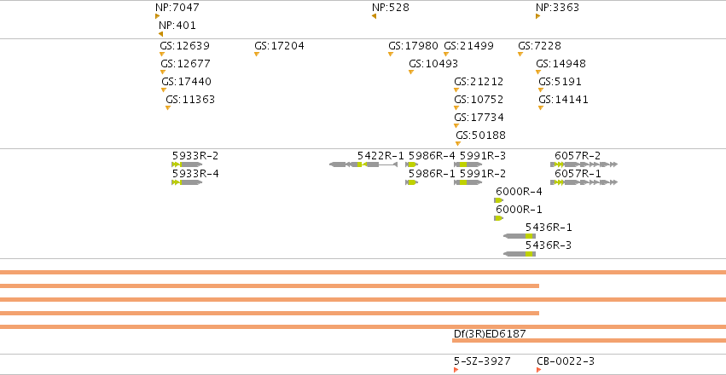Click the 5986R-1 gene model glyph
Screen dimensions: 726x375
click(x=411, y=182)
